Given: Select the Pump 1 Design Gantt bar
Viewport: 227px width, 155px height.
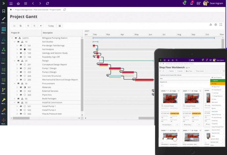Looking at the screenshot, I should coord(115,69).
